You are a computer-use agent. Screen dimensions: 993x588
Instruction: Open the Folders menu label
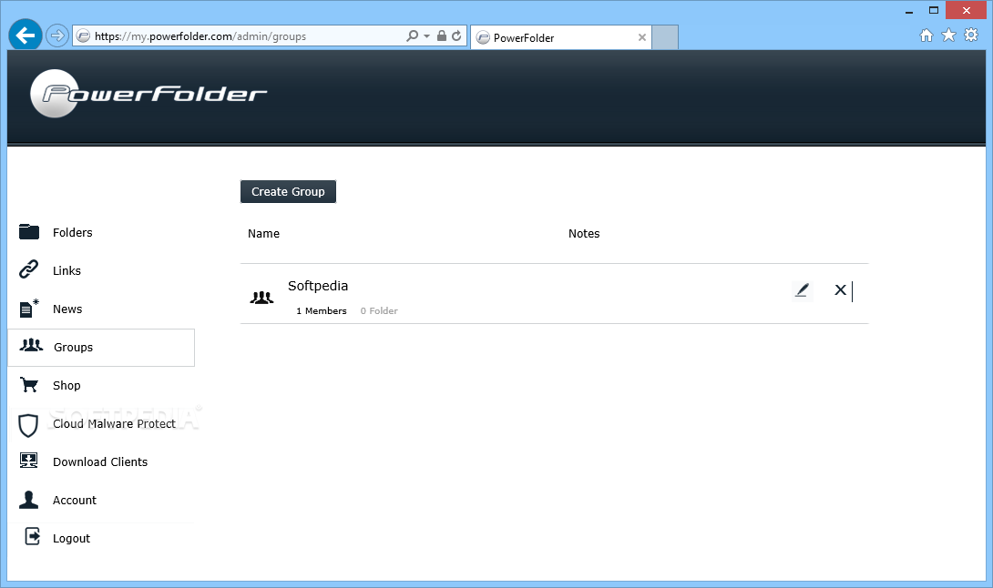point(72,232)
